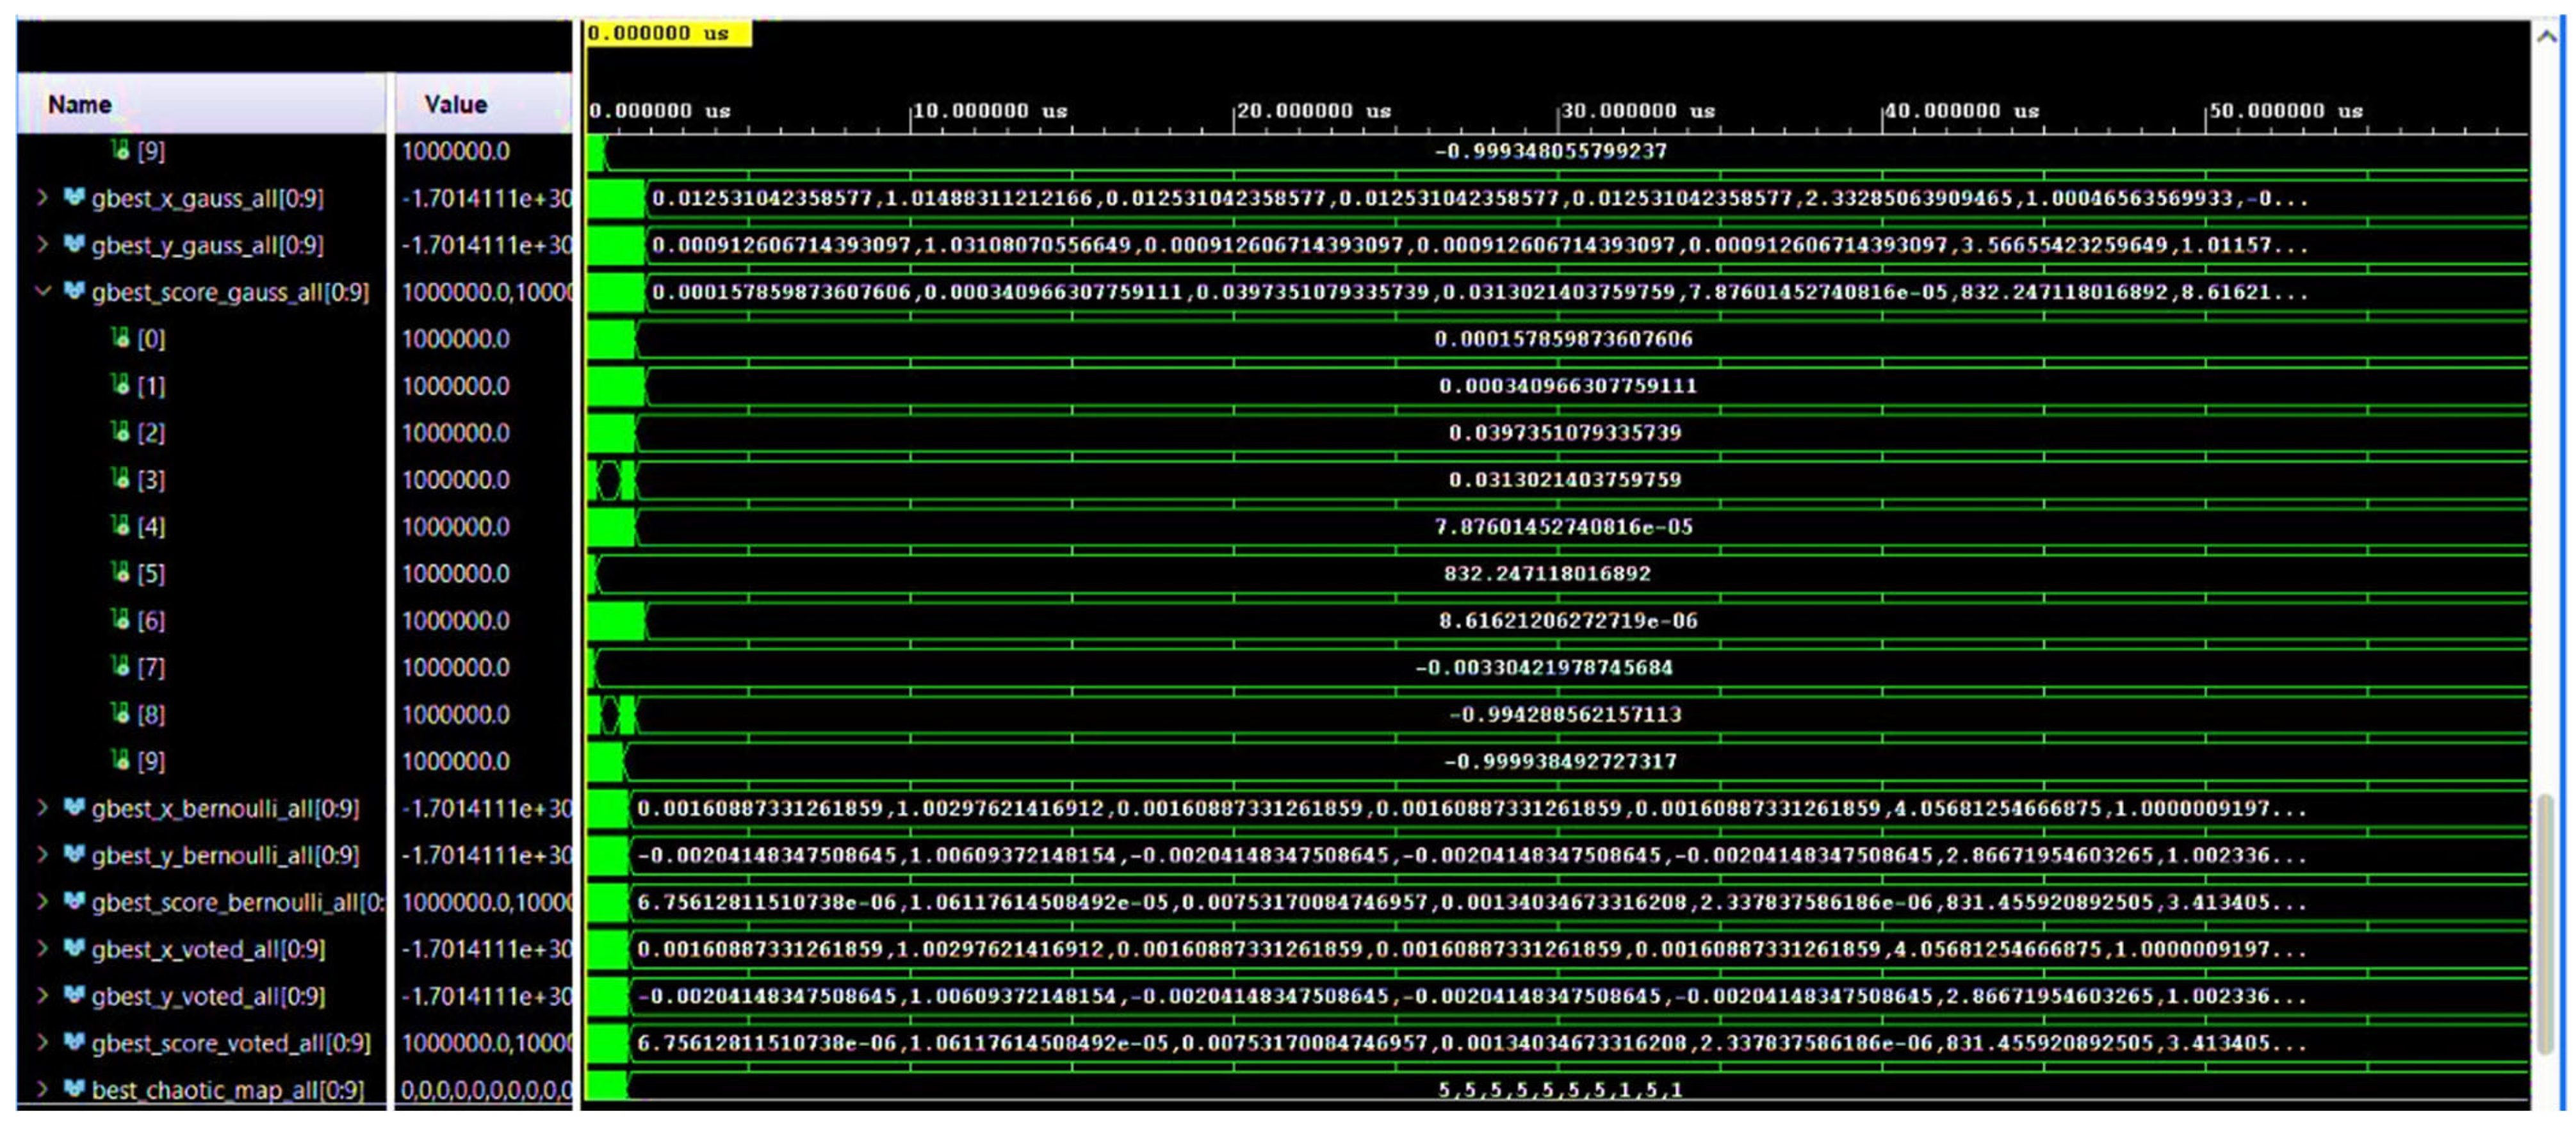Click the signal icon beside element [0]
The image size is (2576, 1127).
tap(120, 338)
